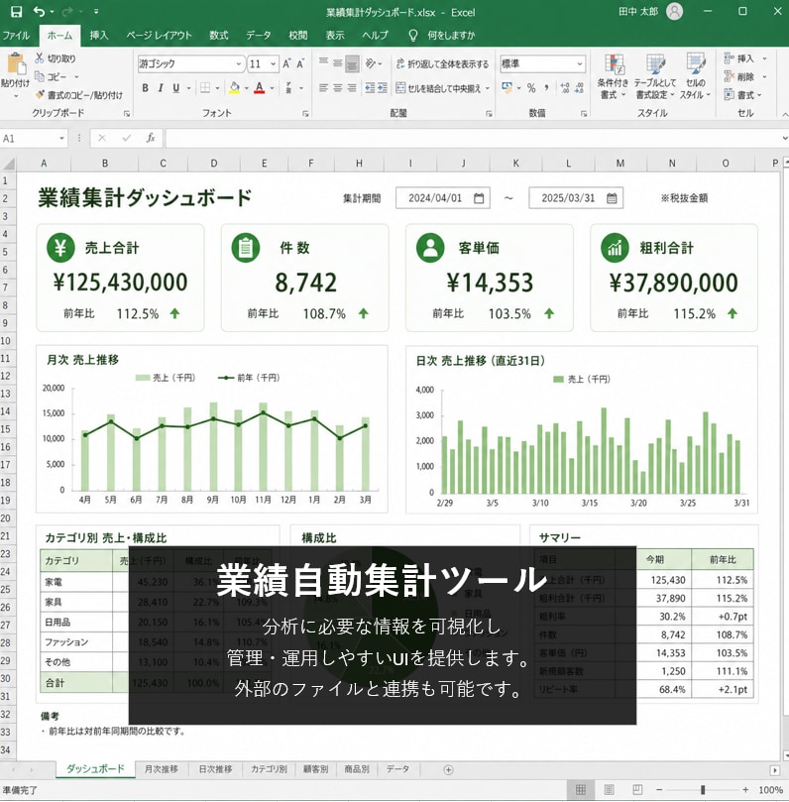The height and width of the screenshot is (802, 789).
Task: Click the decrease indent icon
Action: (x=370, y=88)
